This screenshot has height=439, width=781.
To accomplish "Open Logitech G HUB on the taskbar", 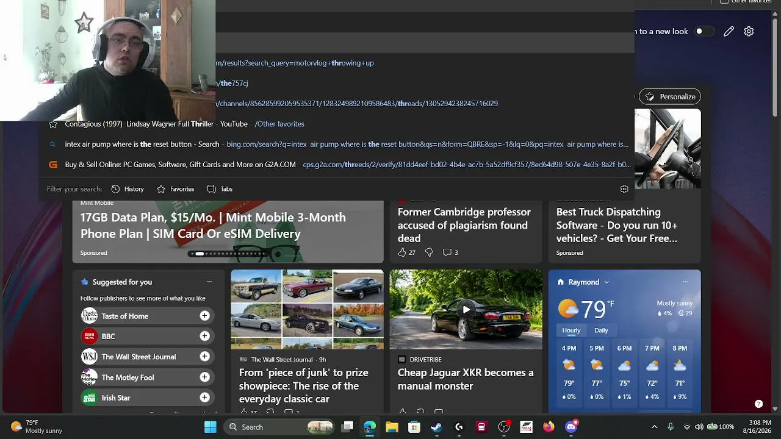I will click(x=459, y=427).
